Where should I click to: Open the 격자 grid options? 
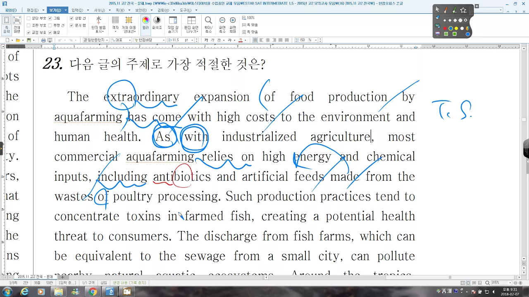pos(115,25)
